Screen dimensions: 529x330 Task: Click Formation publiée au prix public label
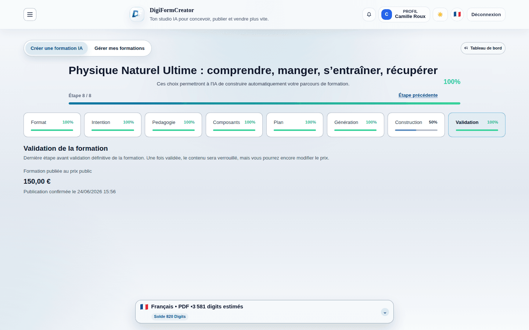click(58, 171)
